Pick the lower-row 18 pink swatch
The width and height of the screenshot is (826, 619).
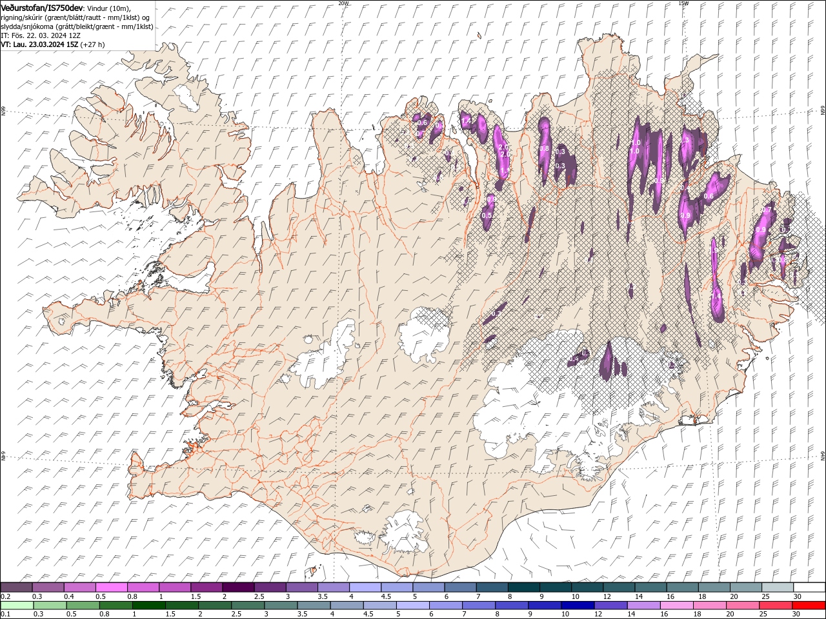[x=709, y=605]
